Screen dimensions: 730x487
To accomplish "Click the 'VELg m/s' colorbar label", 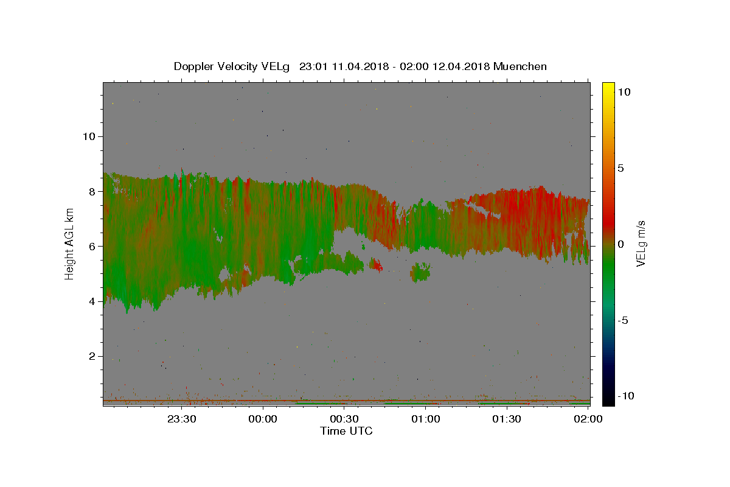I will [641, 243].
